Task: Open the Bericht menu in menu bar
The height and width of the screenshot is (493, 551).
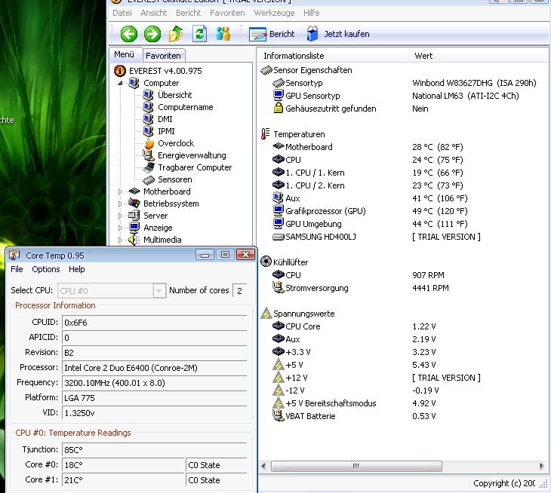Action: (x=189, y=13)
